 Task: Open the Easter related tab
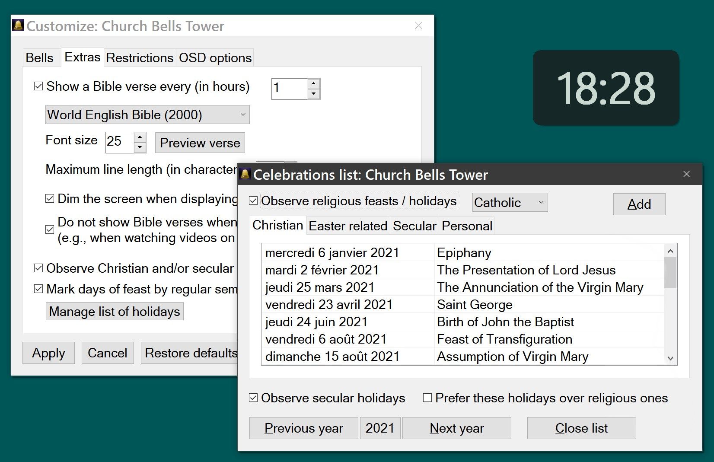click(347, 226)
